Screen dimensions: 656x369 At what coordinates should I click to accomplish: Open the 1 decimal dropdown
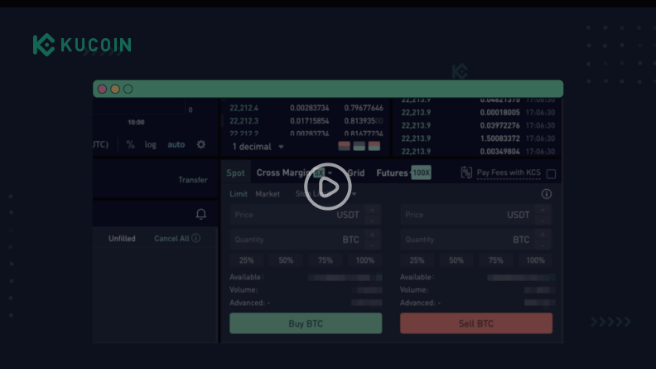[258, 147]
